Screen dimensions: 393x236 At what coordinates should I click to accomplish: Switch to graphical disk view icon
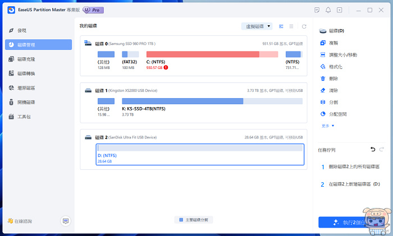click(x=281, y=26)
